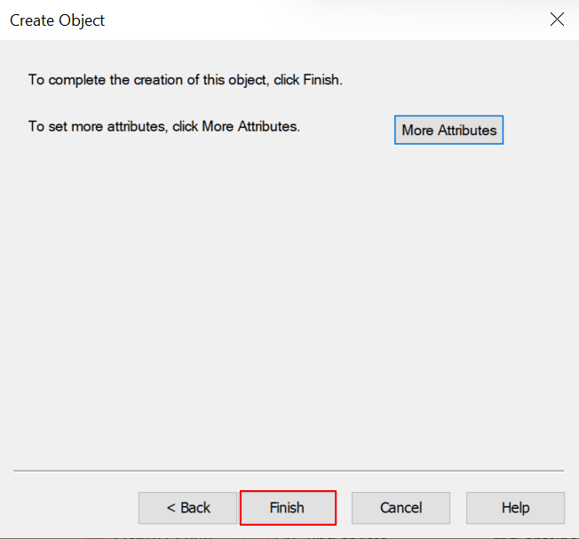Open the More Attributes dialog
Screen dimensions: 579x539
click(448, 130)
